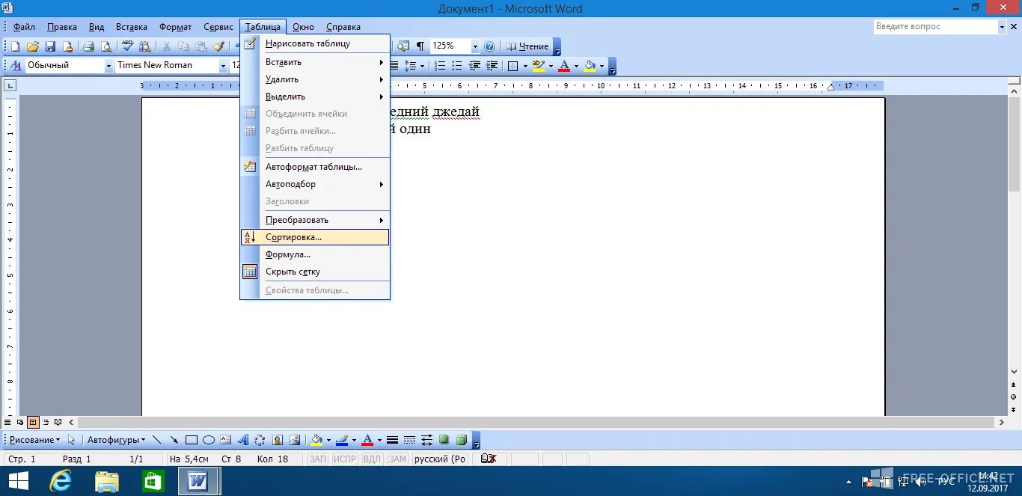Select the Rectangle drawing tool
This screenshot has width=1022, height=496.
(x=192, y=440)
